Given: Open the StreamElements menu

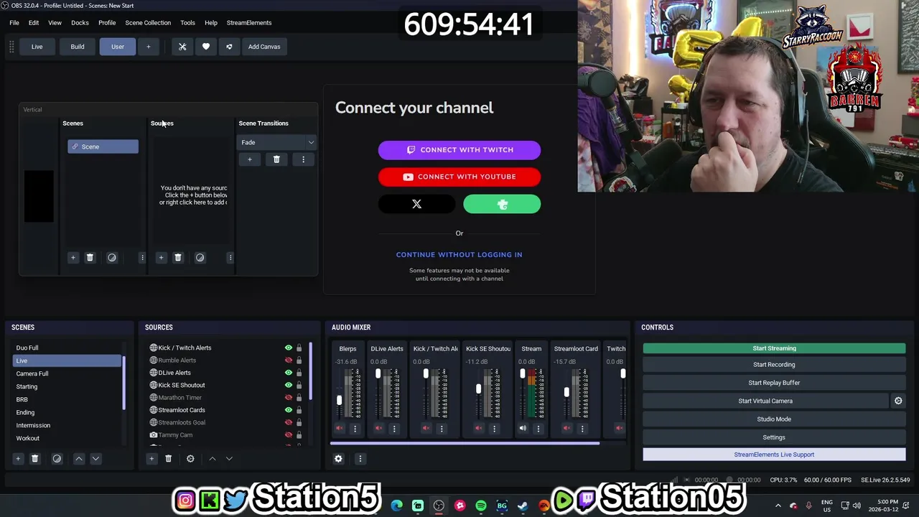Looking at the screenshot, I should pyautogui.click(x=249, y=23).
